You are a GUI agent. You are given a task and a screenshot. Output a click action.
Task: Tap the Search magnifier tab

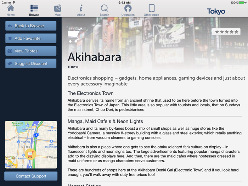(x=105, y=10)
